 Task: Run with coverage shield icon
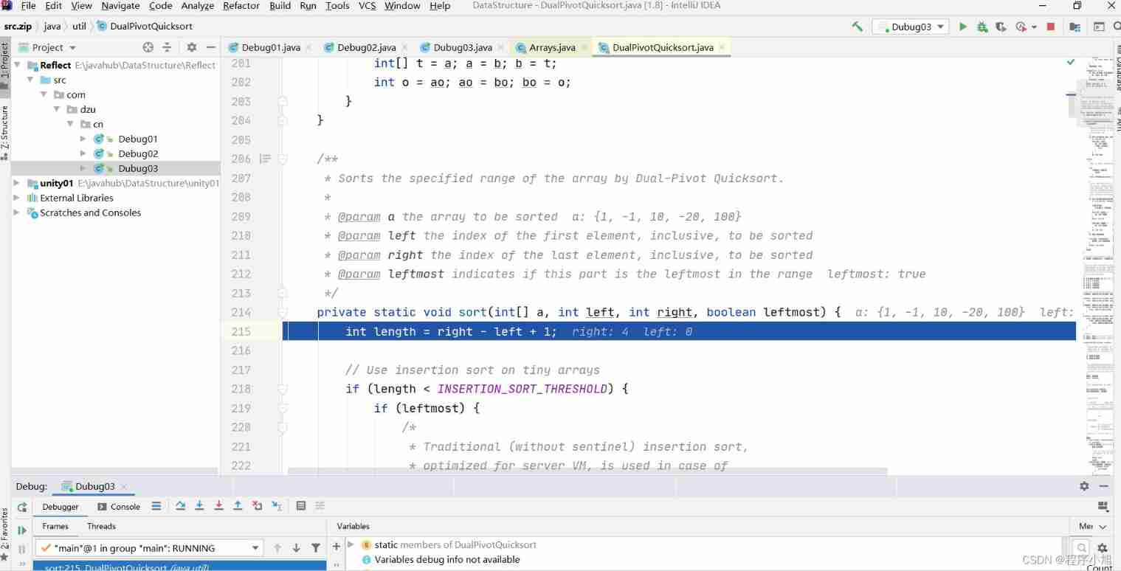1001,27
